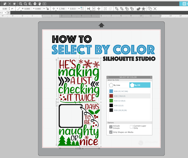Click the line style diagonal icon

click(x=19, y=9)
